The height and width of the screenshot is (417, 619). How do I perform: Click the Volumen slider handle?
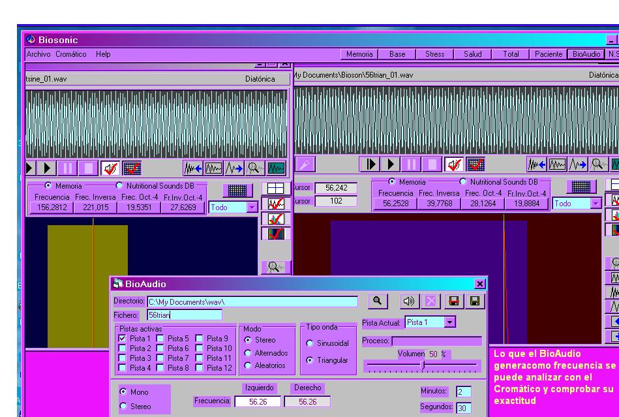[423, 365]
